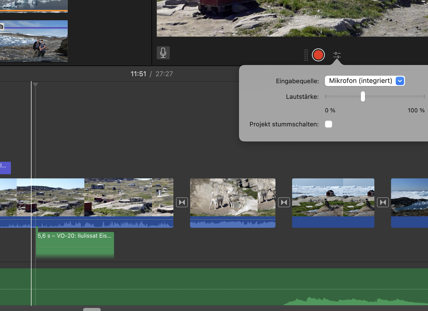
Task: Click the playhead marker triangle in timeline
Action: coord(35,85)
